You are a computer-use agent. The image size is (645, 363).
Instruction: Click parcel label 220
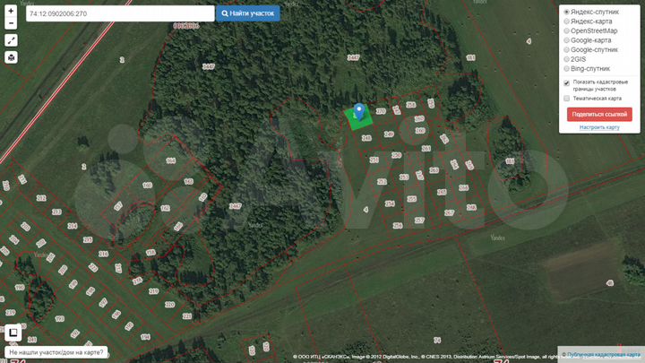click(169, 305)
